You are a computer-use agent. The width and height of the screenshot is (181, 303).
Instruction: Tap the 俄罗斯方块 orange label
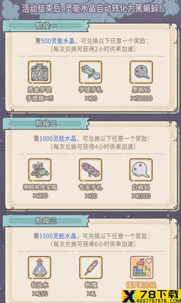point(141,285)
